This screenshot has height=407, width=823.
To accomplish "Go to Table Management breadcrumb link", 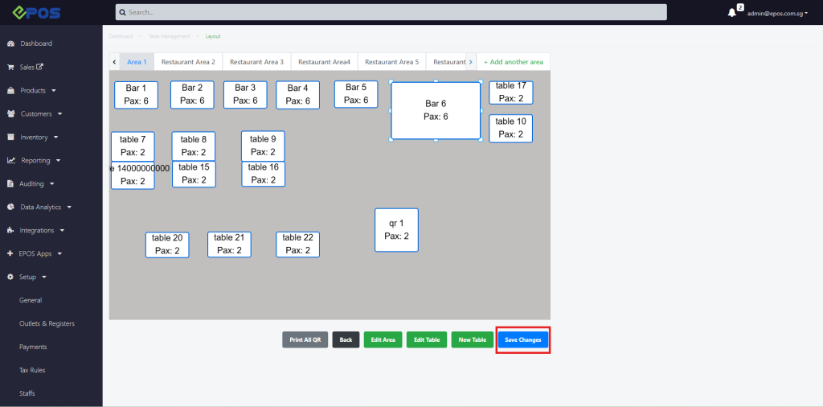I will [169, 36].
